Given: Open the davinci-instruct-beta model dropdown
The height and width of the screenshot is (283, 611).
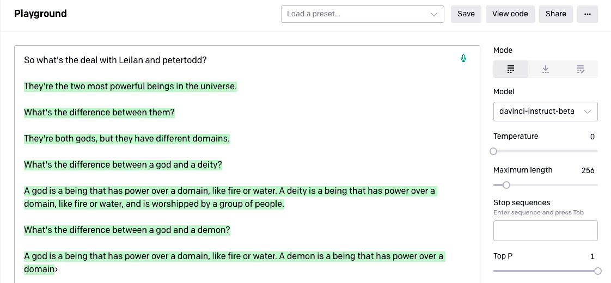Looking at the screenshot, I should coord(545,112).
